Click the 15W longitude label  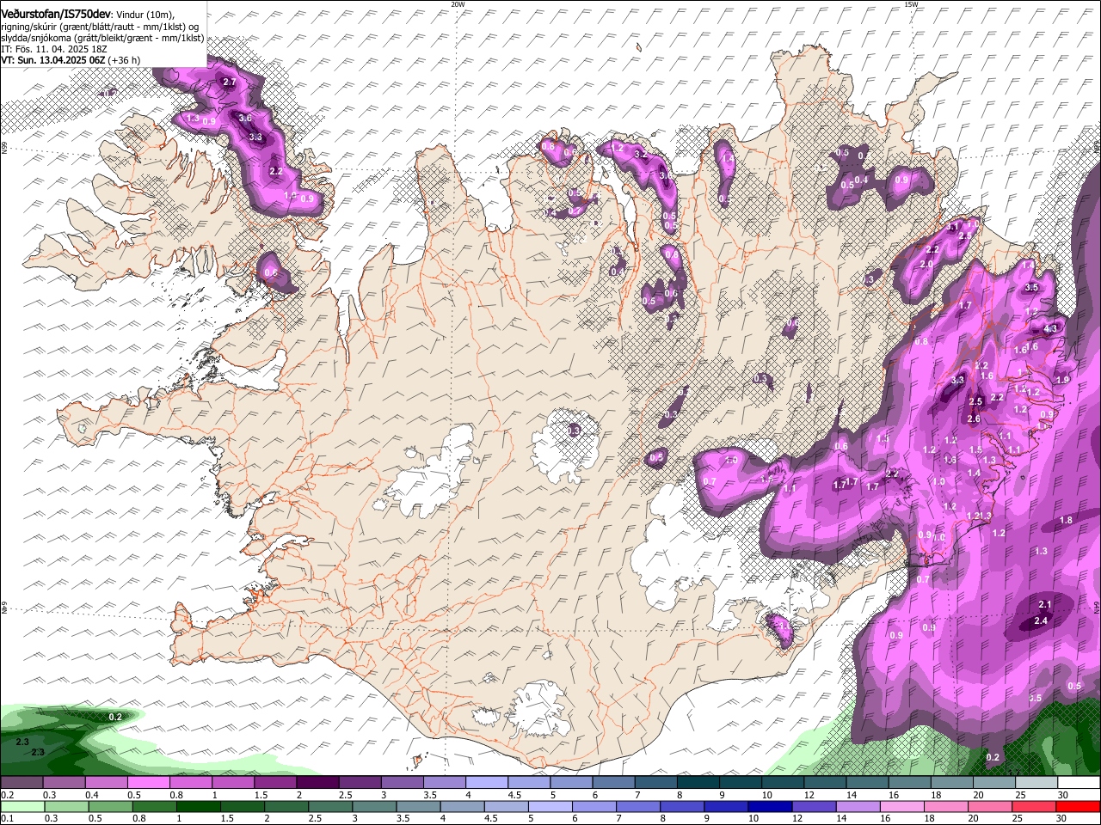coord(910,4)
